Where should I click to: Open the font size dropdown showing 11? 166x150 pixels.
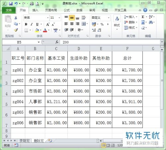point(59,18)
